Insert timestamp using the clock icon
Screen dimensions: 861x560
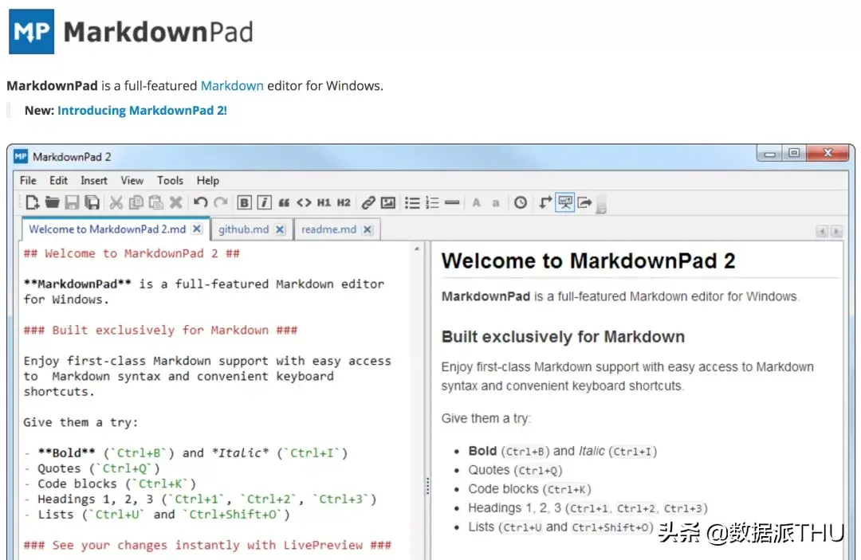[x=521, y=203]
